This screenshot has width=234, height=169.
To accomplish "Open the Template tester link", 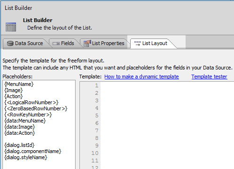I will click(x=209, y=77).
